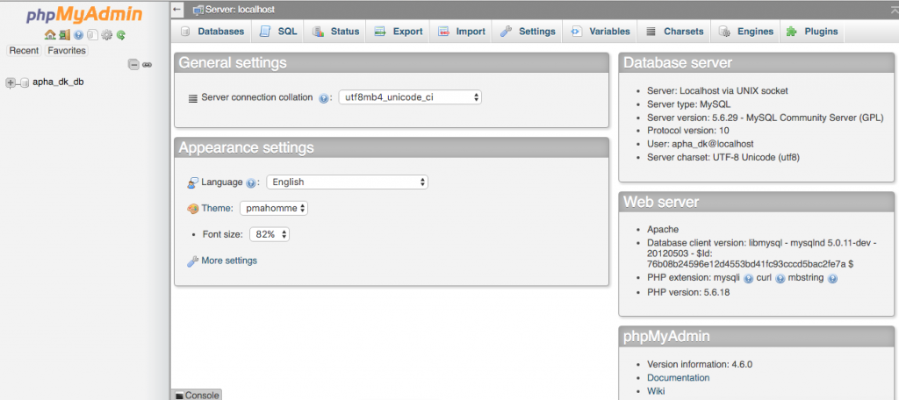
Task: Click the Theme paint palette icon
Action: [x=192, y=209]
